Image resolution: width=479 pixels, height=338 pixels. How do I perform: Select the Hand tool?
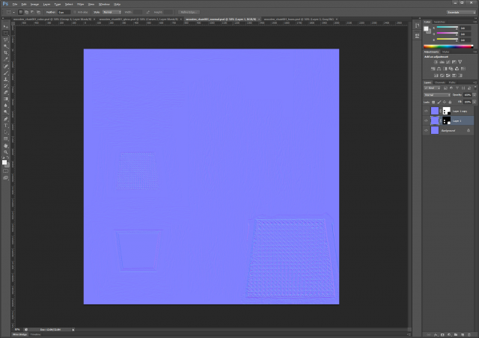tap(5, 146)
